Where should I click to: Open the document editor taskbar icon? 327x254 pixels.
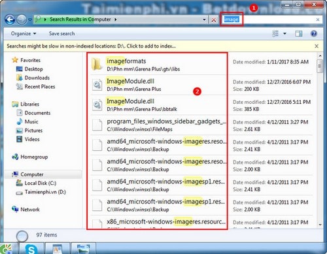coord(58,249)
